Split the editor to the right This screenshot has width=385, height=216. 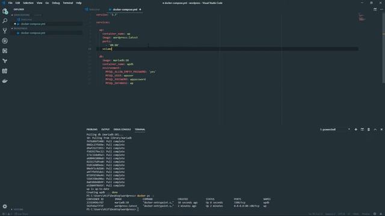click(x=375, y=10)
